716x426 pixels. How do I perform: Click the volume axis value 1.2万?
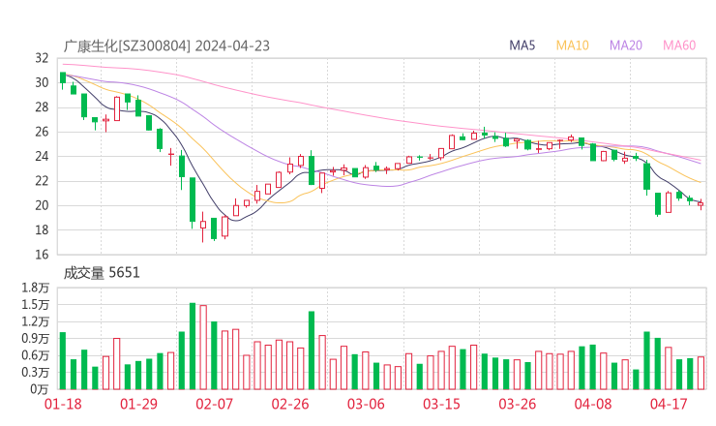point(35,321)
